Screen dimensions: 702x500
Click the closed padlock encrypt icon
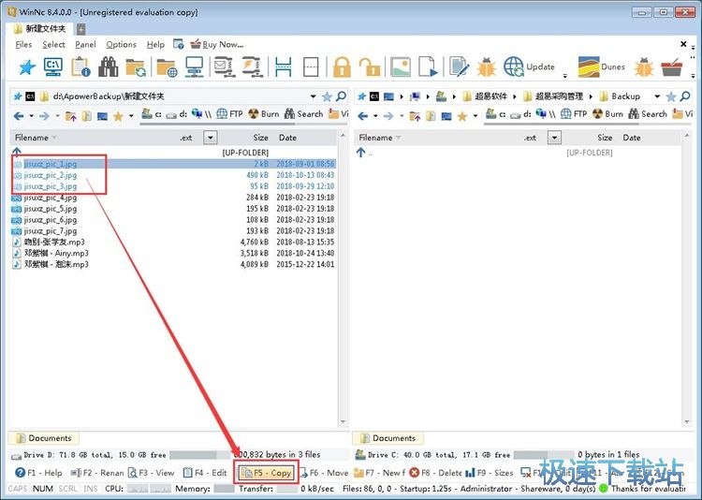(x=342, y=67)
